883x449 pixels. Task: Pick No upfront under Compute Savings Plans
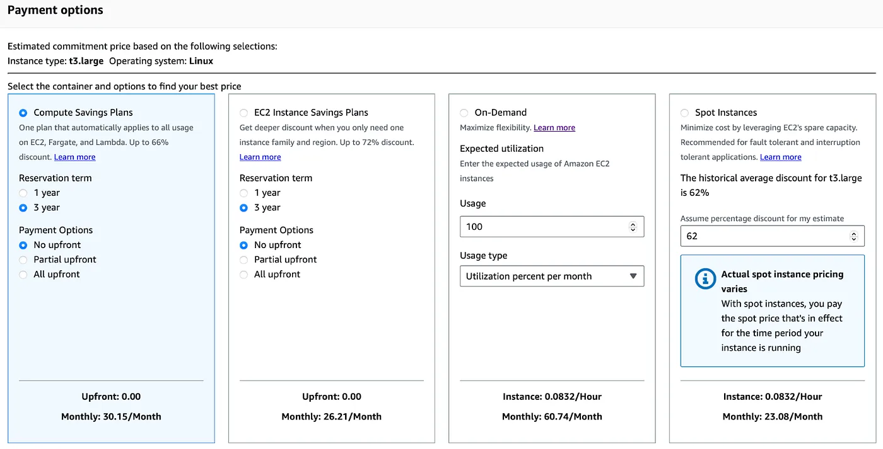point(23,245)
